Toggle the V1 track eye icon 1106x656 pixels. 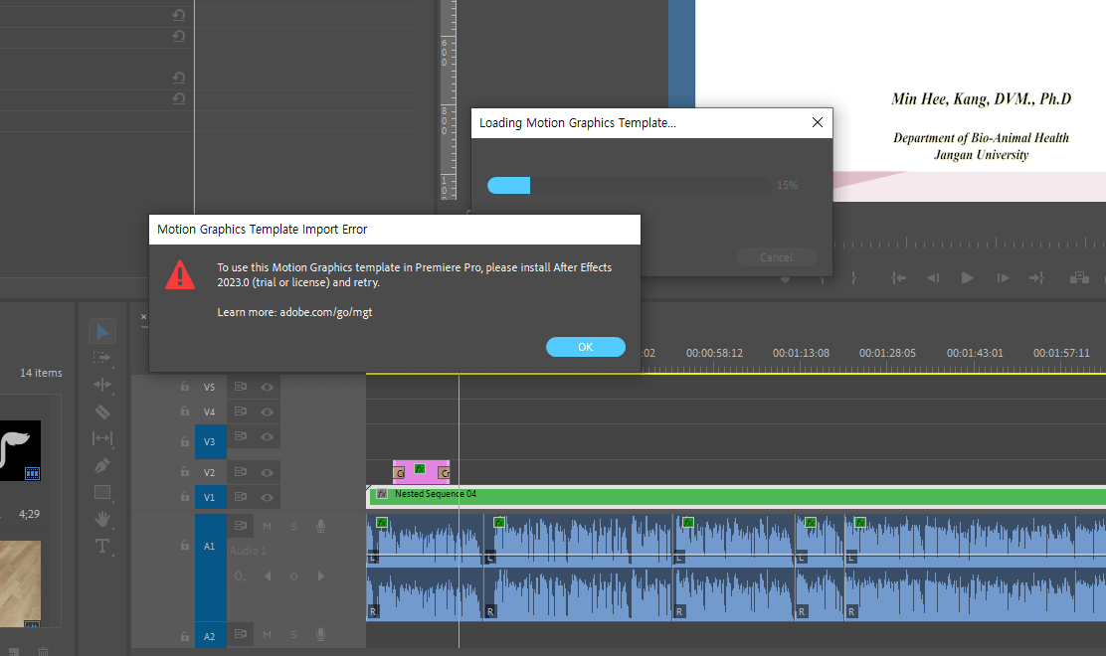pos(267,497)
